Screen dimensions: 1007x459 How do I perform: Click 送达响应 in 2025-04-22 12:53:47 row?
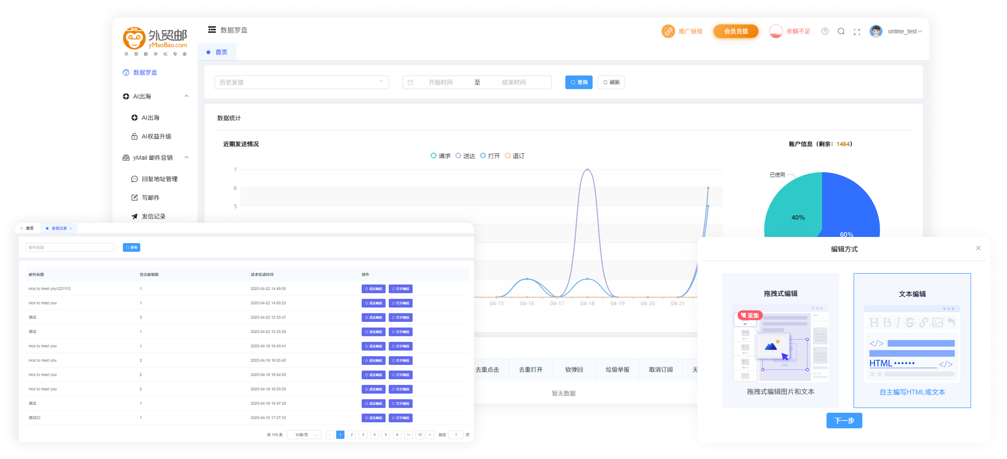[373, 317]
